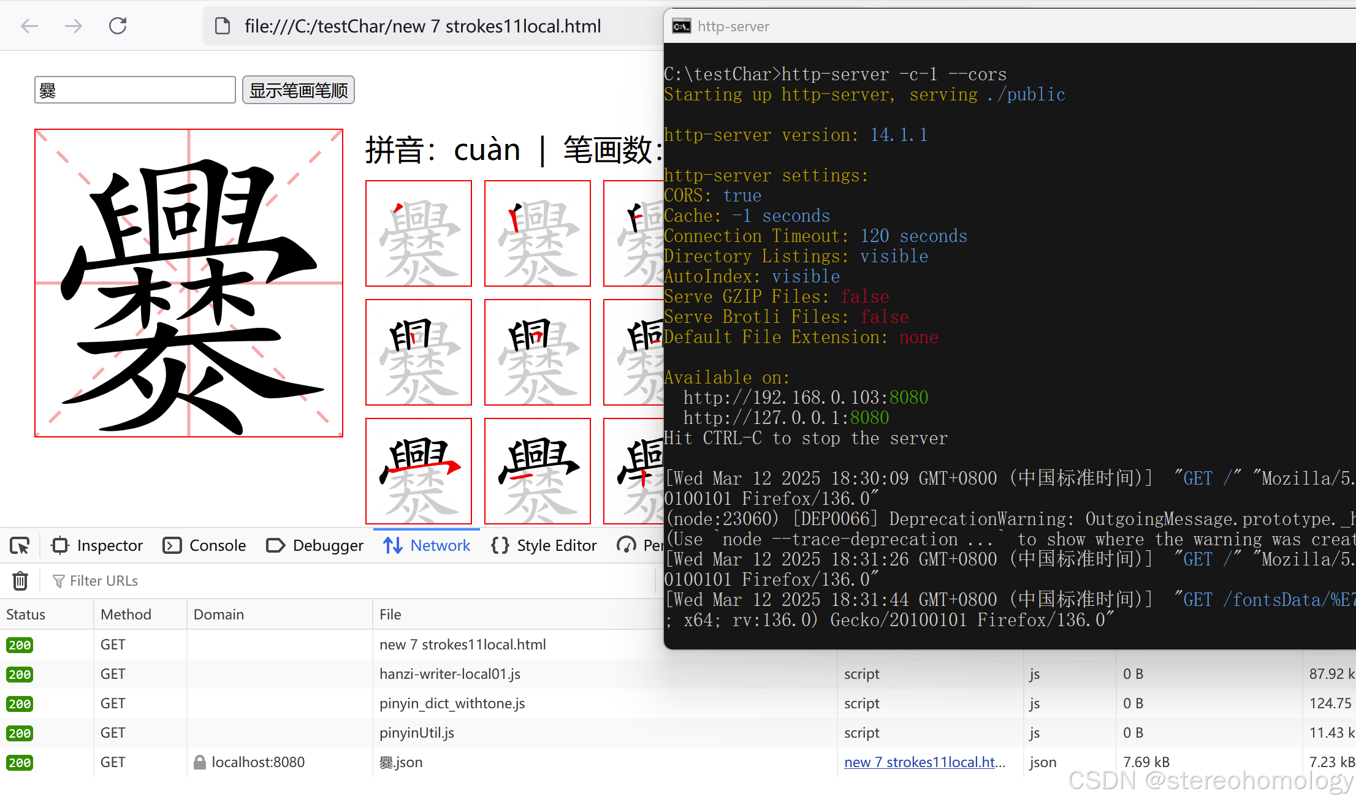
Task: Switch to the Console tab
Action: click(205, 545)
